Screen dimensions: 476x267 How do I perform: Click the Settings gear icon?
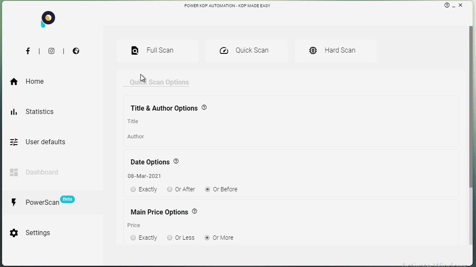pyautogui.click(x=14, y=233)
